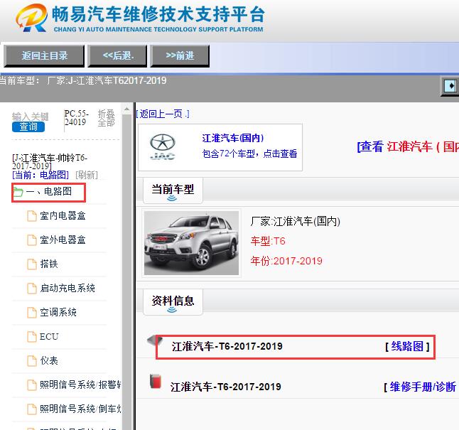Select the 当前车型 tab
The width and height of the screenshot is (459, 430).
point(173,190)
